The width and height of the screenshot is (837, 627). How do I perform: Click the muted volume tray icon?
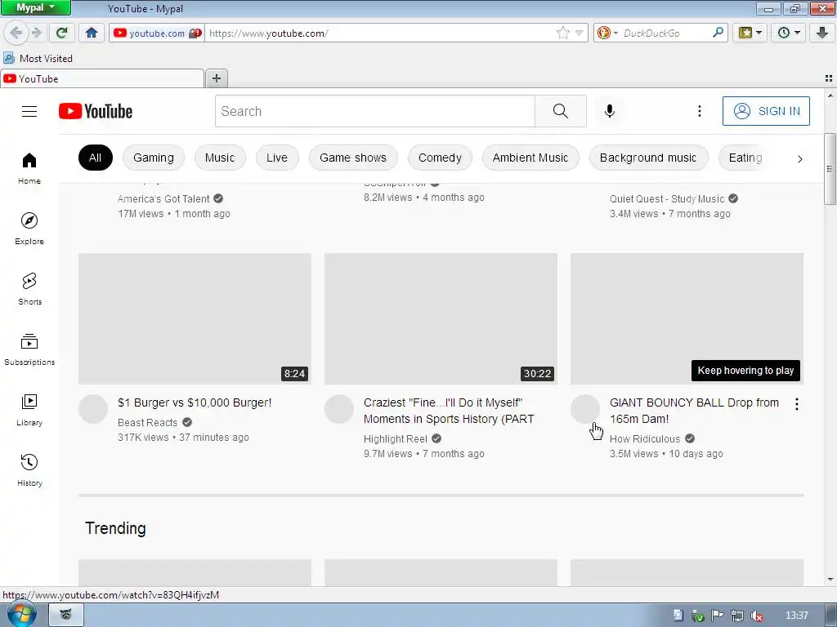756,616
